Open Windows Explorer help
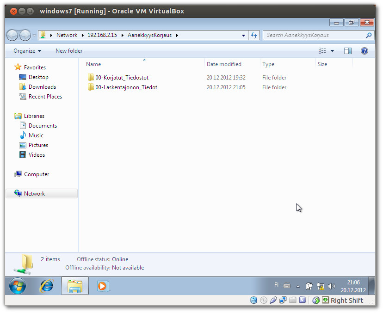Screen dimensions: 383x313 (x=364, y=51)
